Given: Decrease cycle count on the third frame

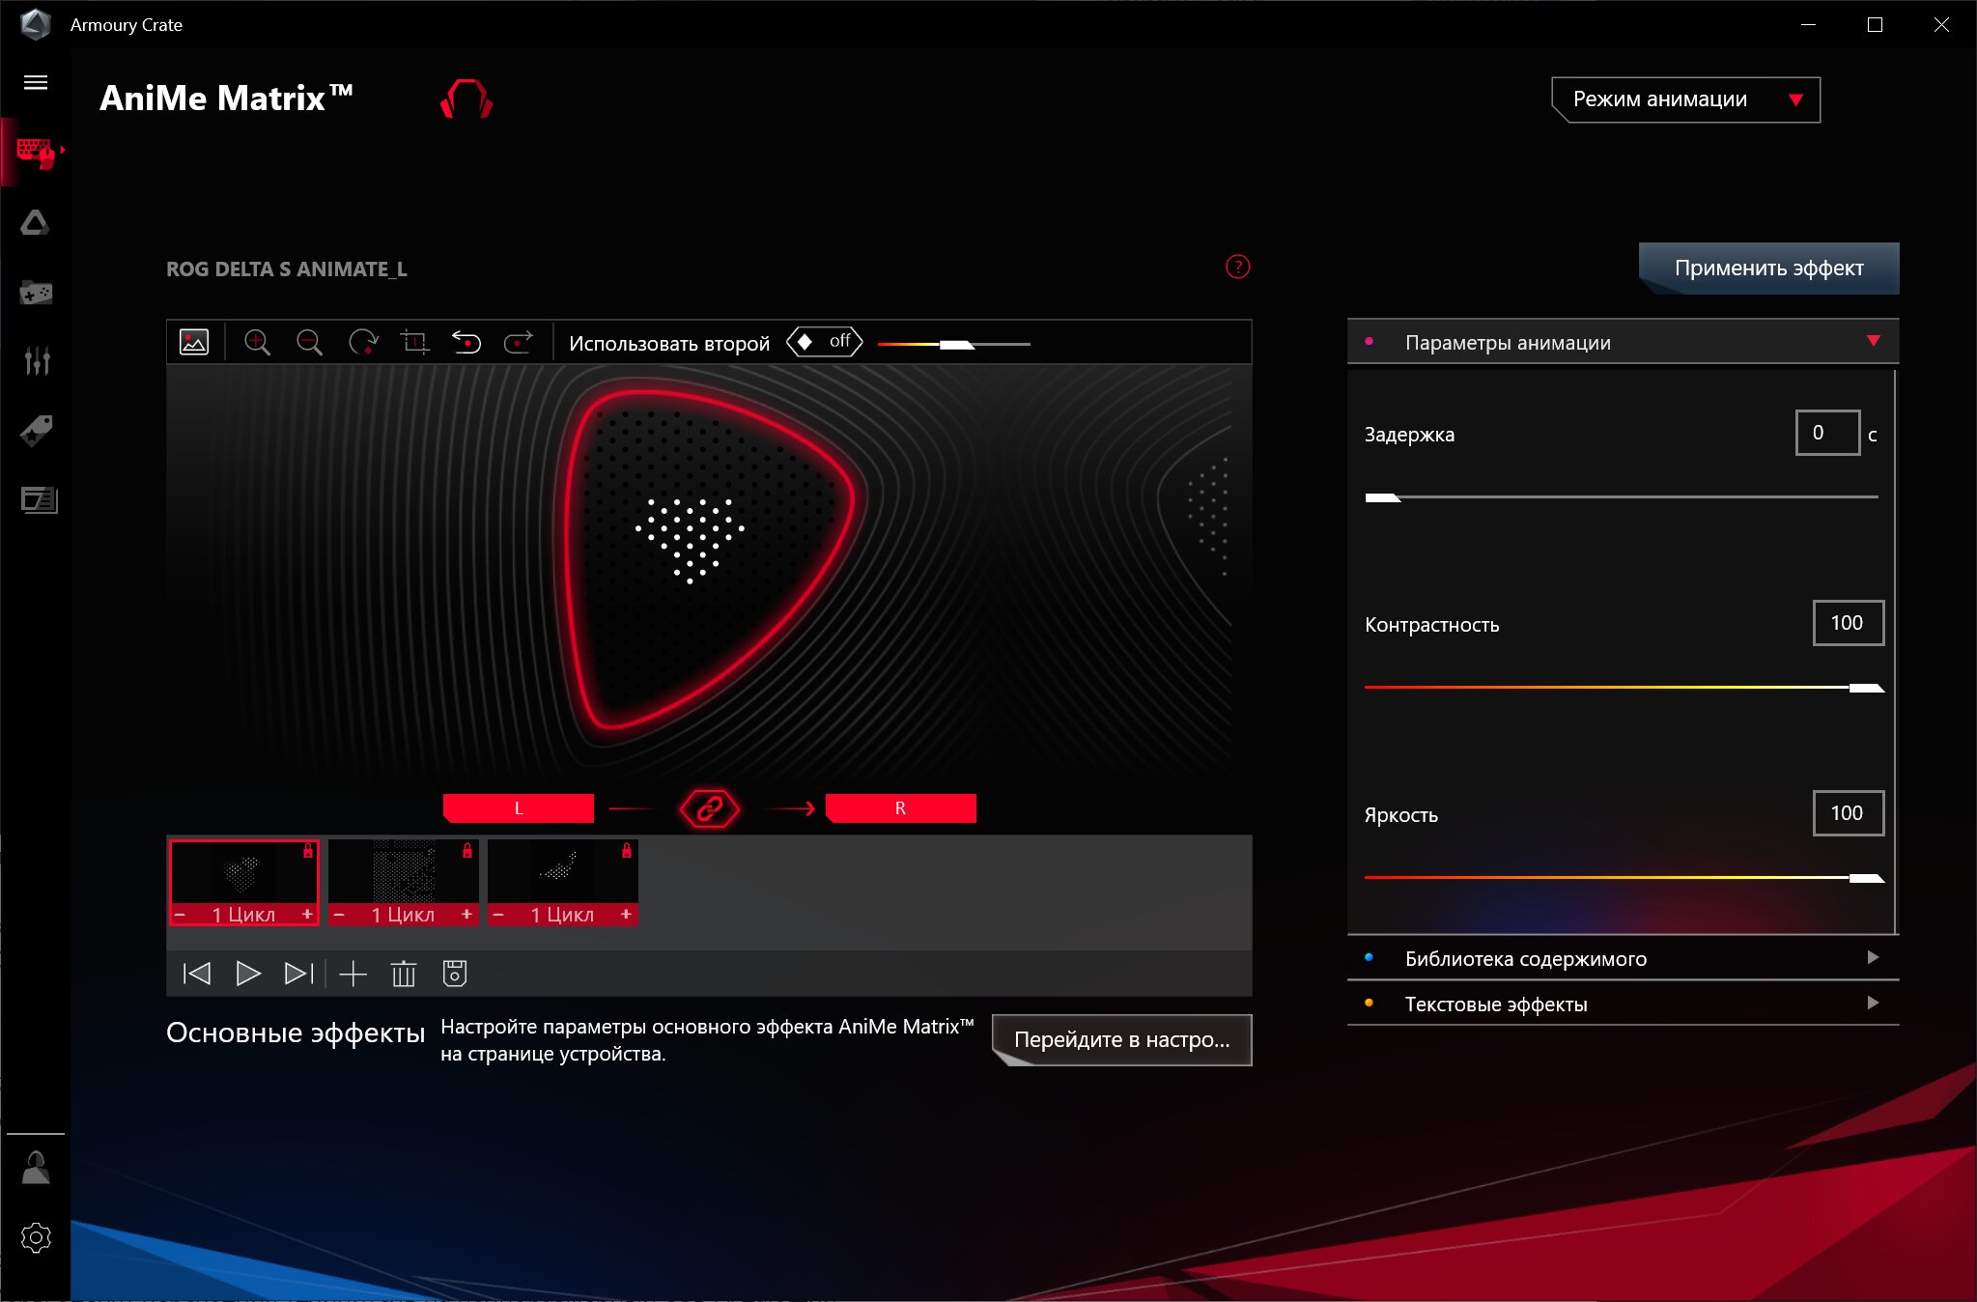Looking at the screenshot, I should pyautogui.click(x=498, y=914).
